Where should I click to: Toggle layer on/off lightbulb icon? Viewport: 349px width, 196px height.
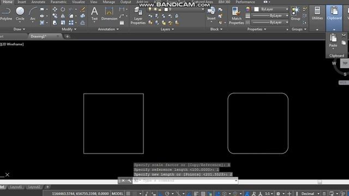(150, 9)
